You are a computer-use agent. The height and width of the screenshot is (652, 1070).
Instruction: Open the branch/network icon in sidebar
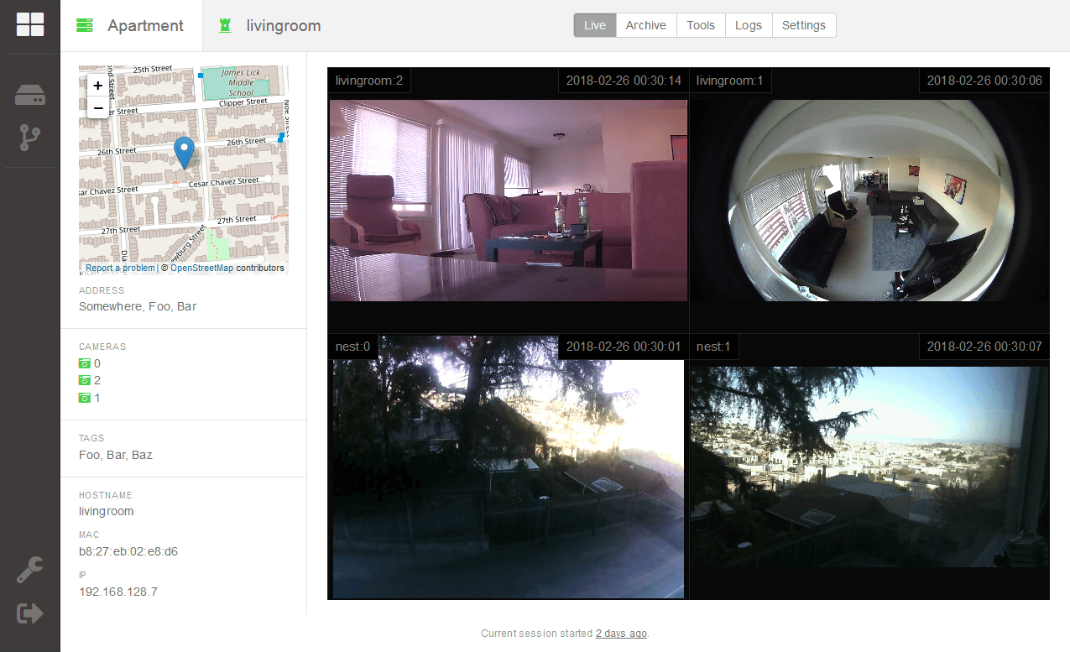coord(30,137)
